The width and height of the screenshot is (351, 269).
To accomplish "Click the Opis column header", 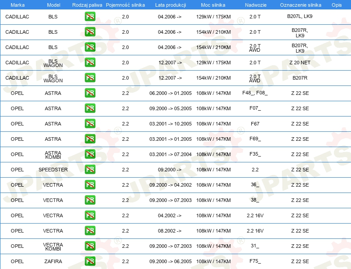I will pyautogui.click(x=337, y=5).
